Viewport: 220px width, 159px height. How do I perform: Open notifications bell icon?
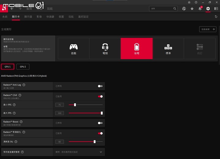(200, 9)
